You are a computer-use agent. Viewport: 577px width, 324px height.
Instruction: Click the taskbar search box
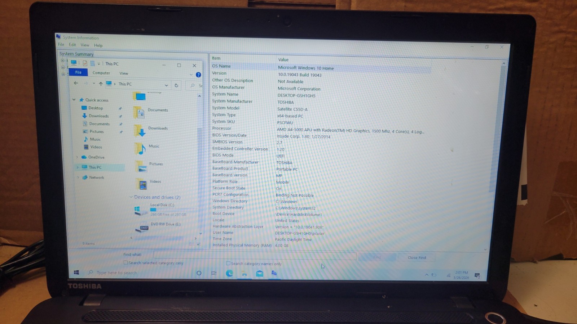click(x=137, y=273)
